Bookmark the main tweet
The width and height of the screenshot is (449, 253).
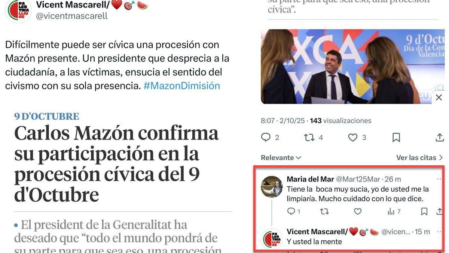click(x=396, y=138)
